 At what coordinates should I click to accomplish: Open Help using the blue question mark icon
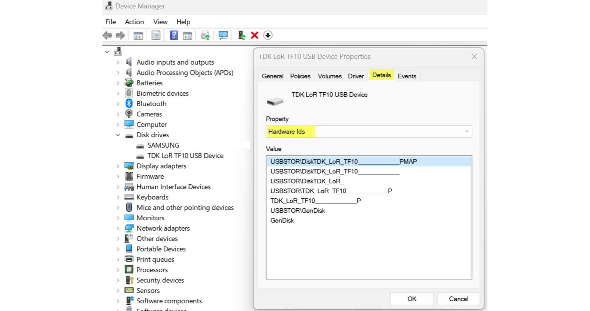click(174, 35)
